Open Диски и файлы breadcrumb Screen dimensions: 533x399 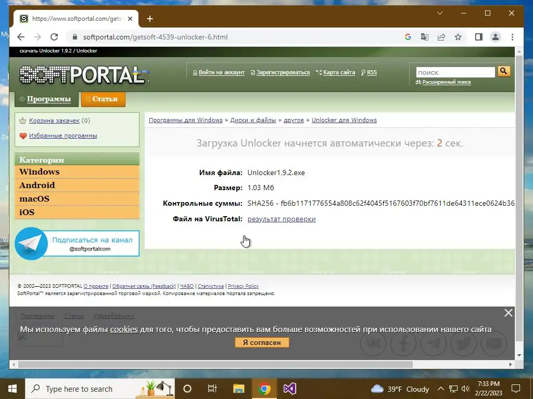point(253,120)
